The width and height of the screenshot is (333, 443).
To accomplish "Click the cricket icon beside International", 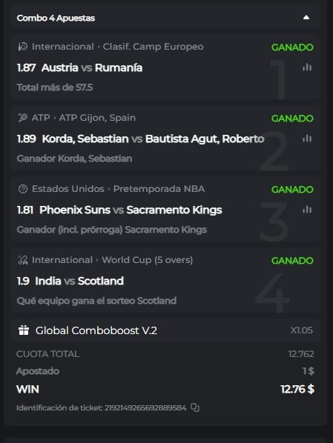I will 23,260.
